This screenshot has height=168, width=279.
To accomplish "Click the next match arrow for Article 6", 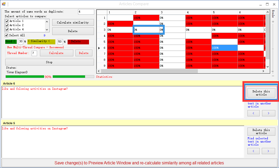I will coord(269,113).
